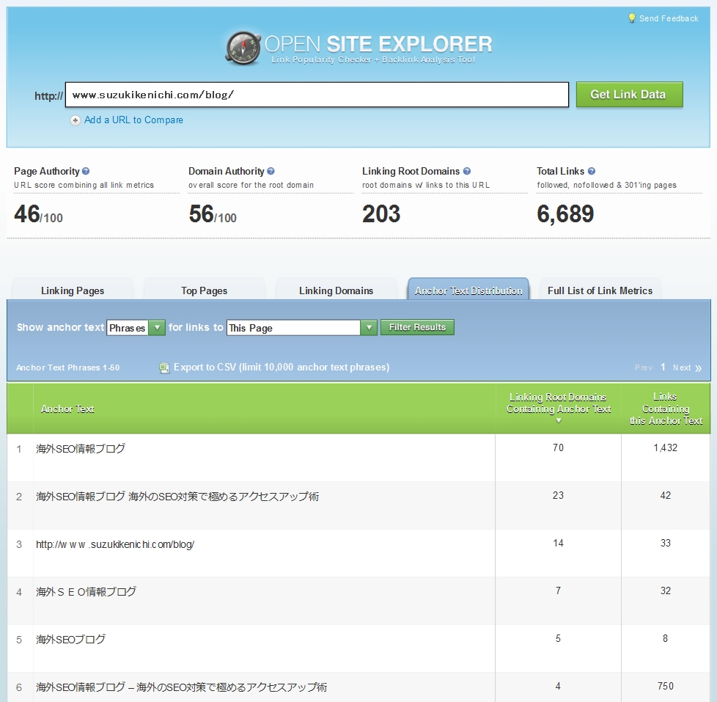Open the Domain Authority help icon
Image resolution: width=717 pixels, height=702 pixels.
pos(271,171)
